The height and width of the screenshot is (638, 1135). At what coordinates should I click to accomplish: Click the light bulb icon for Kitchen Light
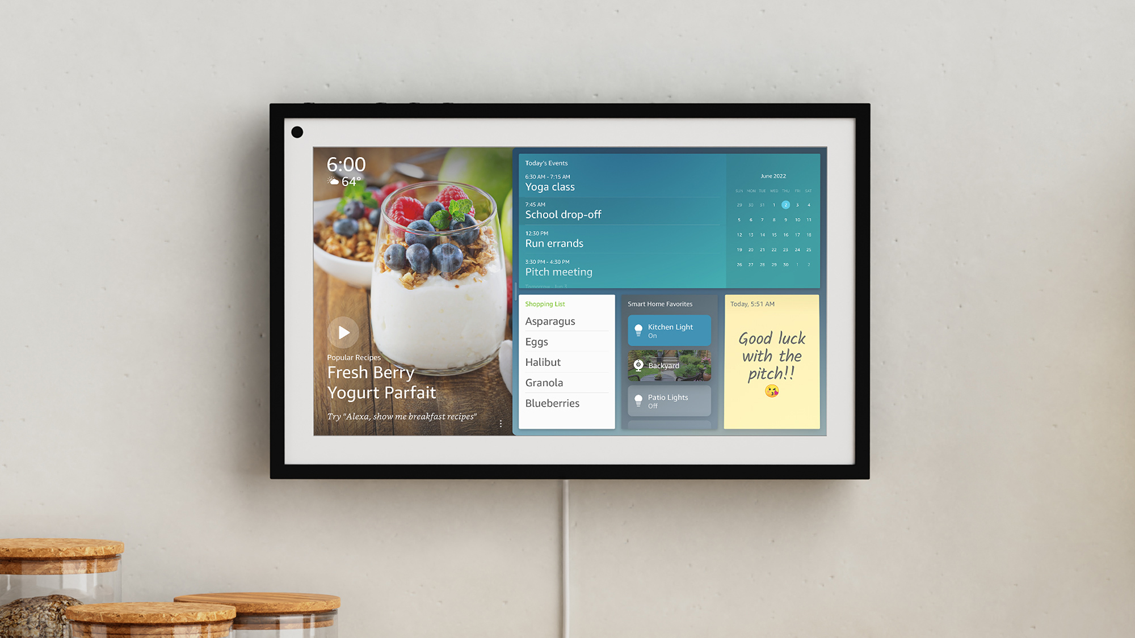point(638,329)
